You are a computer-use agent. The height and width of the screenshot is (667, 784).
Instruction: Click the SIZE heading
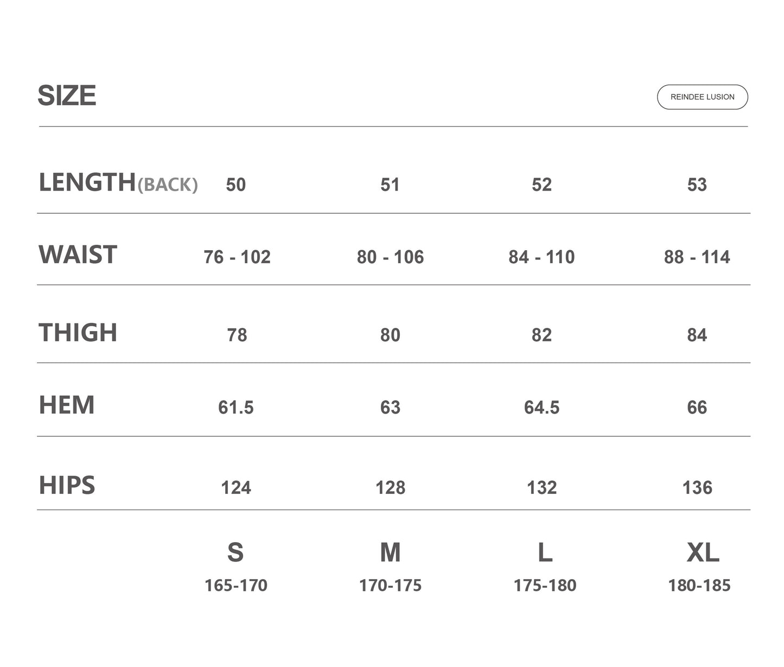[x=67, y=96]
